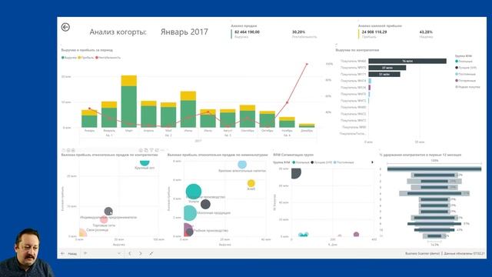Image resolution: width=492 pixels, height=277 pixels.
Task: Enter full screen mode from bottom bar
Action: pos(151,253)
